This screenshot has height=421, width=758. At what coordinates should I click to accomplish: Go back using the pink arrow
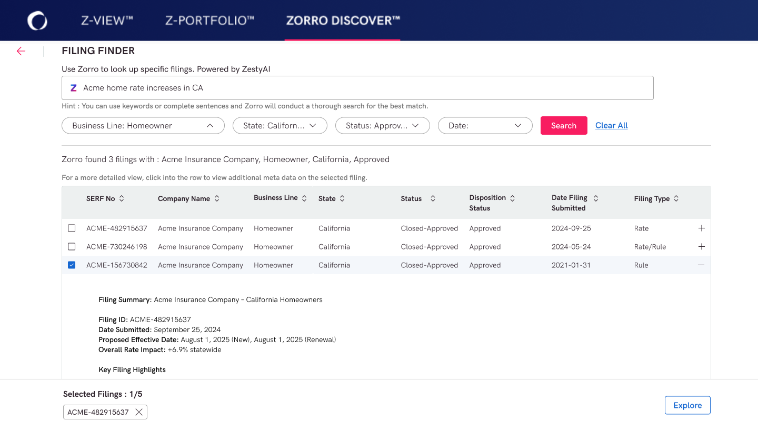(x=21, y=51)
